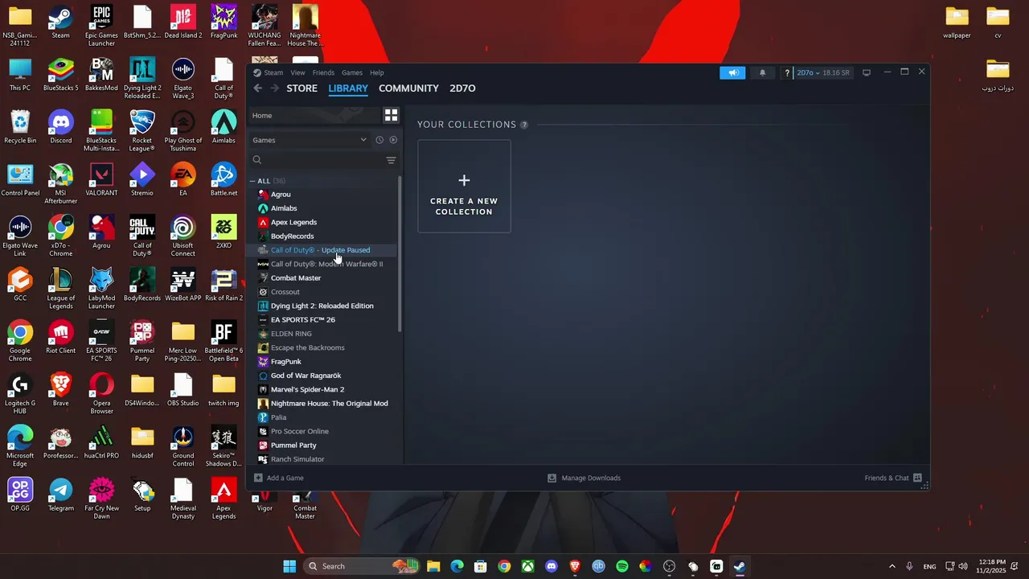Open Spotify from the taskbar

[622, 566]
